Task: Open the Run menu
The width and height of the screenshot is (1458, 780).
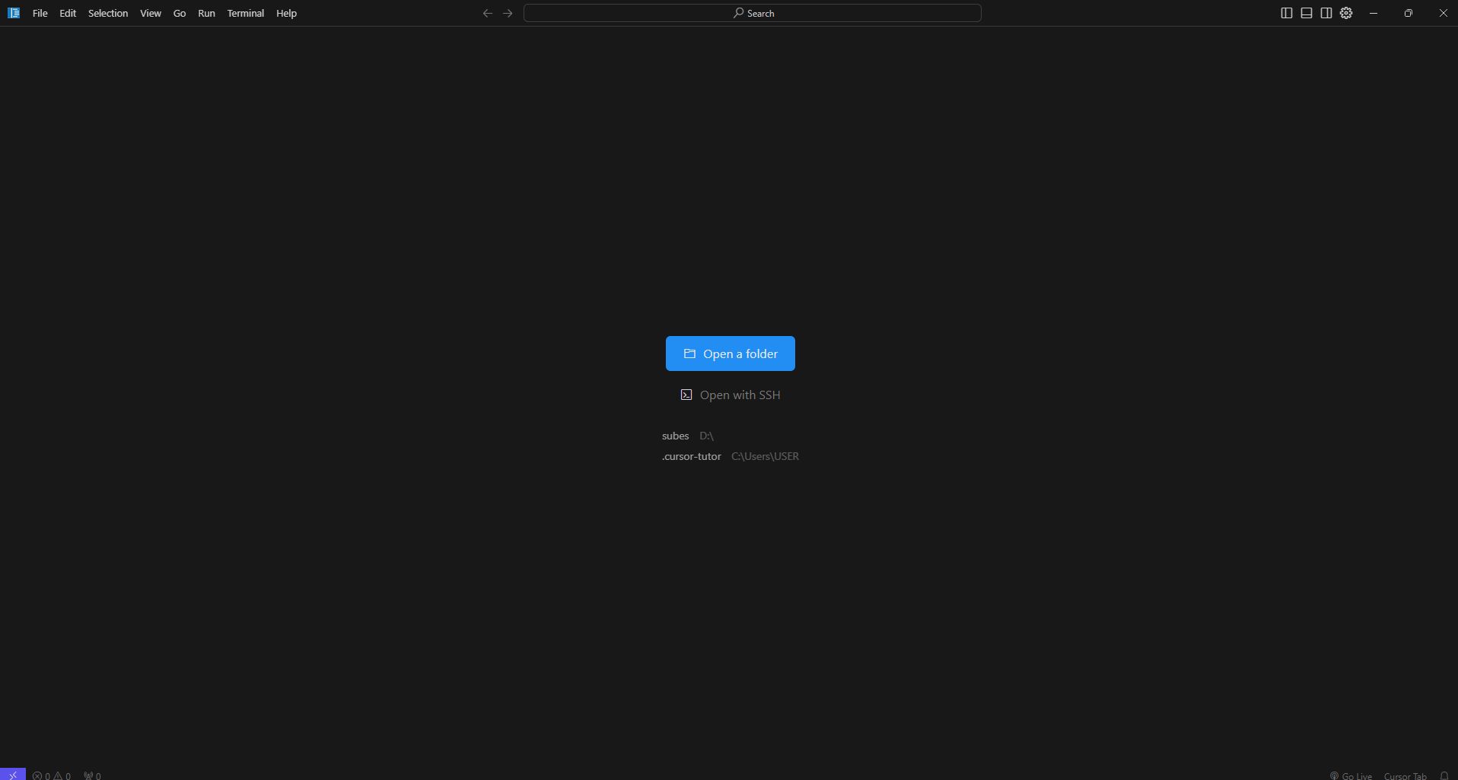Action: (206, 13)
